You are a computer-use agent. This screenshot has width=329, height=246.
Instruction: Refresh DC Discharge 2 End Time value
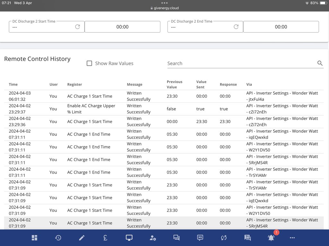pos(236,27)
